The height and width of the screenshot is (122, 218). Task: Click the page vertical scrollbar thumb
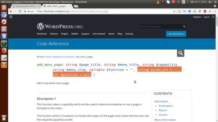(x=217, y=21)
